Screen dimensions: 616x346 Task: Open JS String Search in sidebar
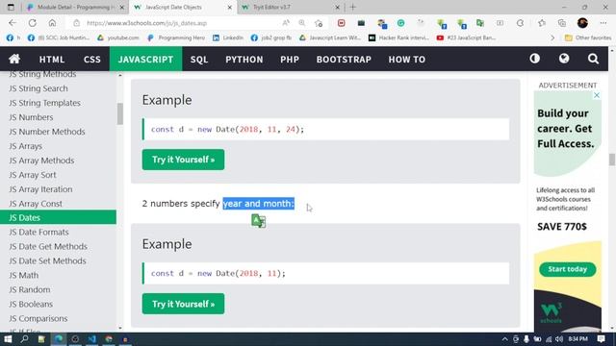(x=38, y=88)
